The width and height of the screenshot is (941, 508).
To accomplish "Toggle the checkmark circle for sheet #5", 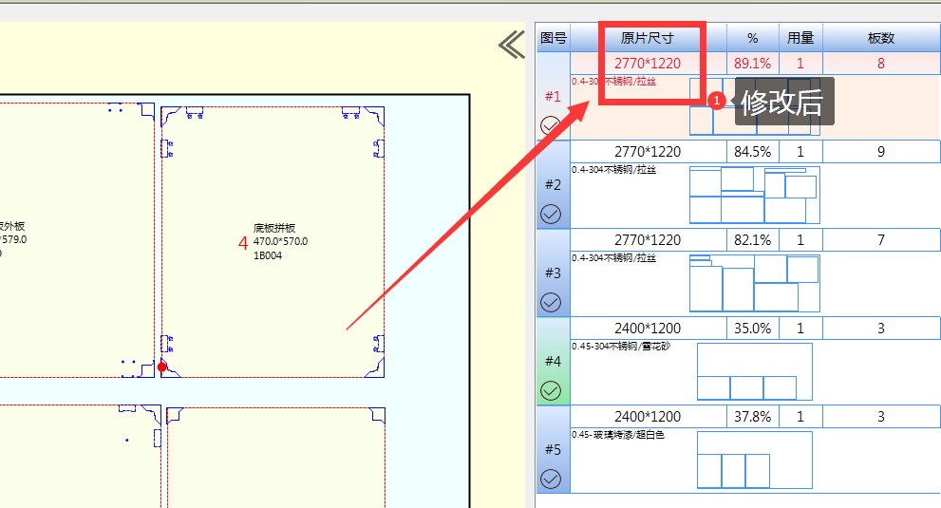I will (x=551, y=479).
